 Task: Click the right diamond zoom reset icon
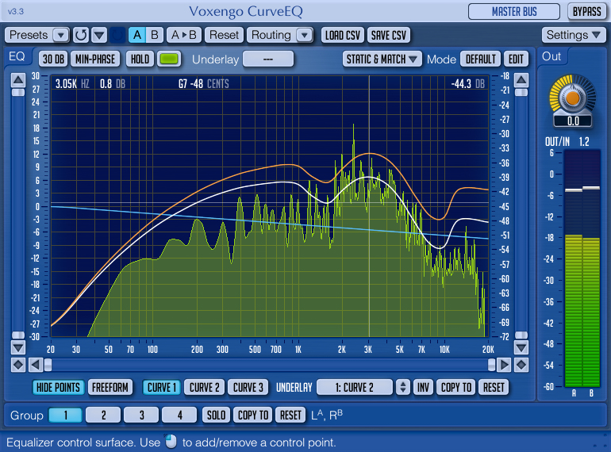click(x=521, y=365)
